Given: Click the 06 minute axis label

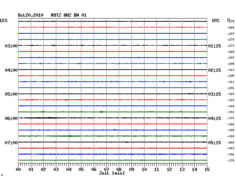Looking at the screenshot, I should click(x=94, y=170).
